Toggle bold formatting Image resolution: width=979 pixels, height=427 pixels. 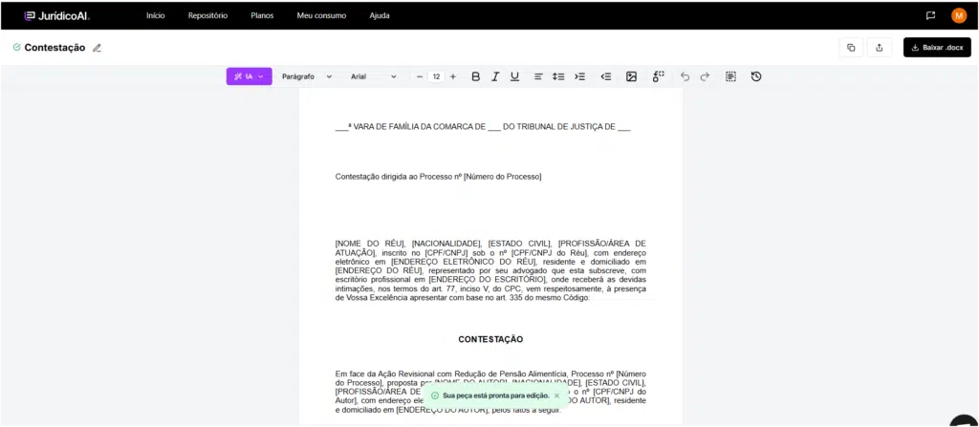[476, 76]
